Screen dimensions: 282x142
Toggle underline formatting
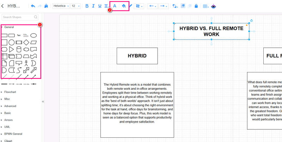pyautogui.click(x=100, y=6)
